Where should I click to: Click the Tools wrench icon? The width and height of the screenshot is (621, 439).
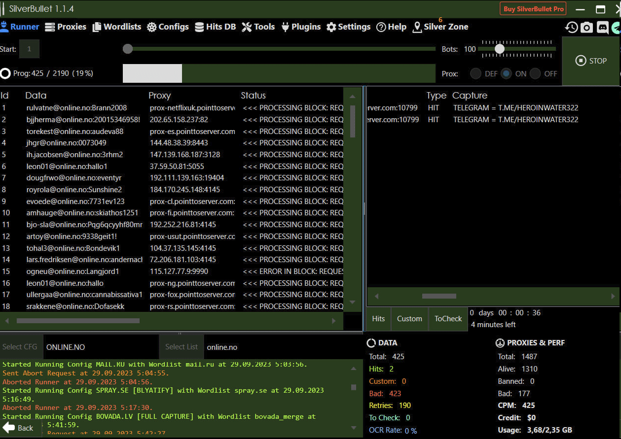(x=247, y=27)
